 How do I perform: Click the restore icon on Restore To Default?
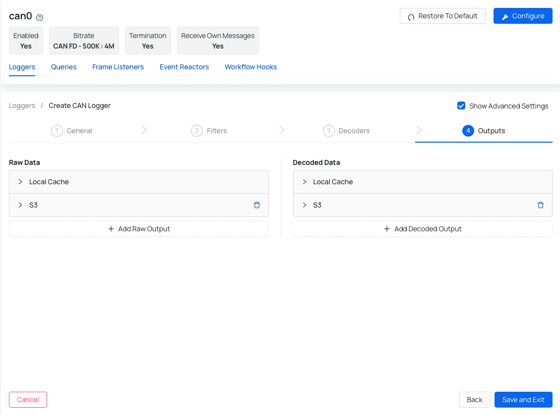click(411, 16)
